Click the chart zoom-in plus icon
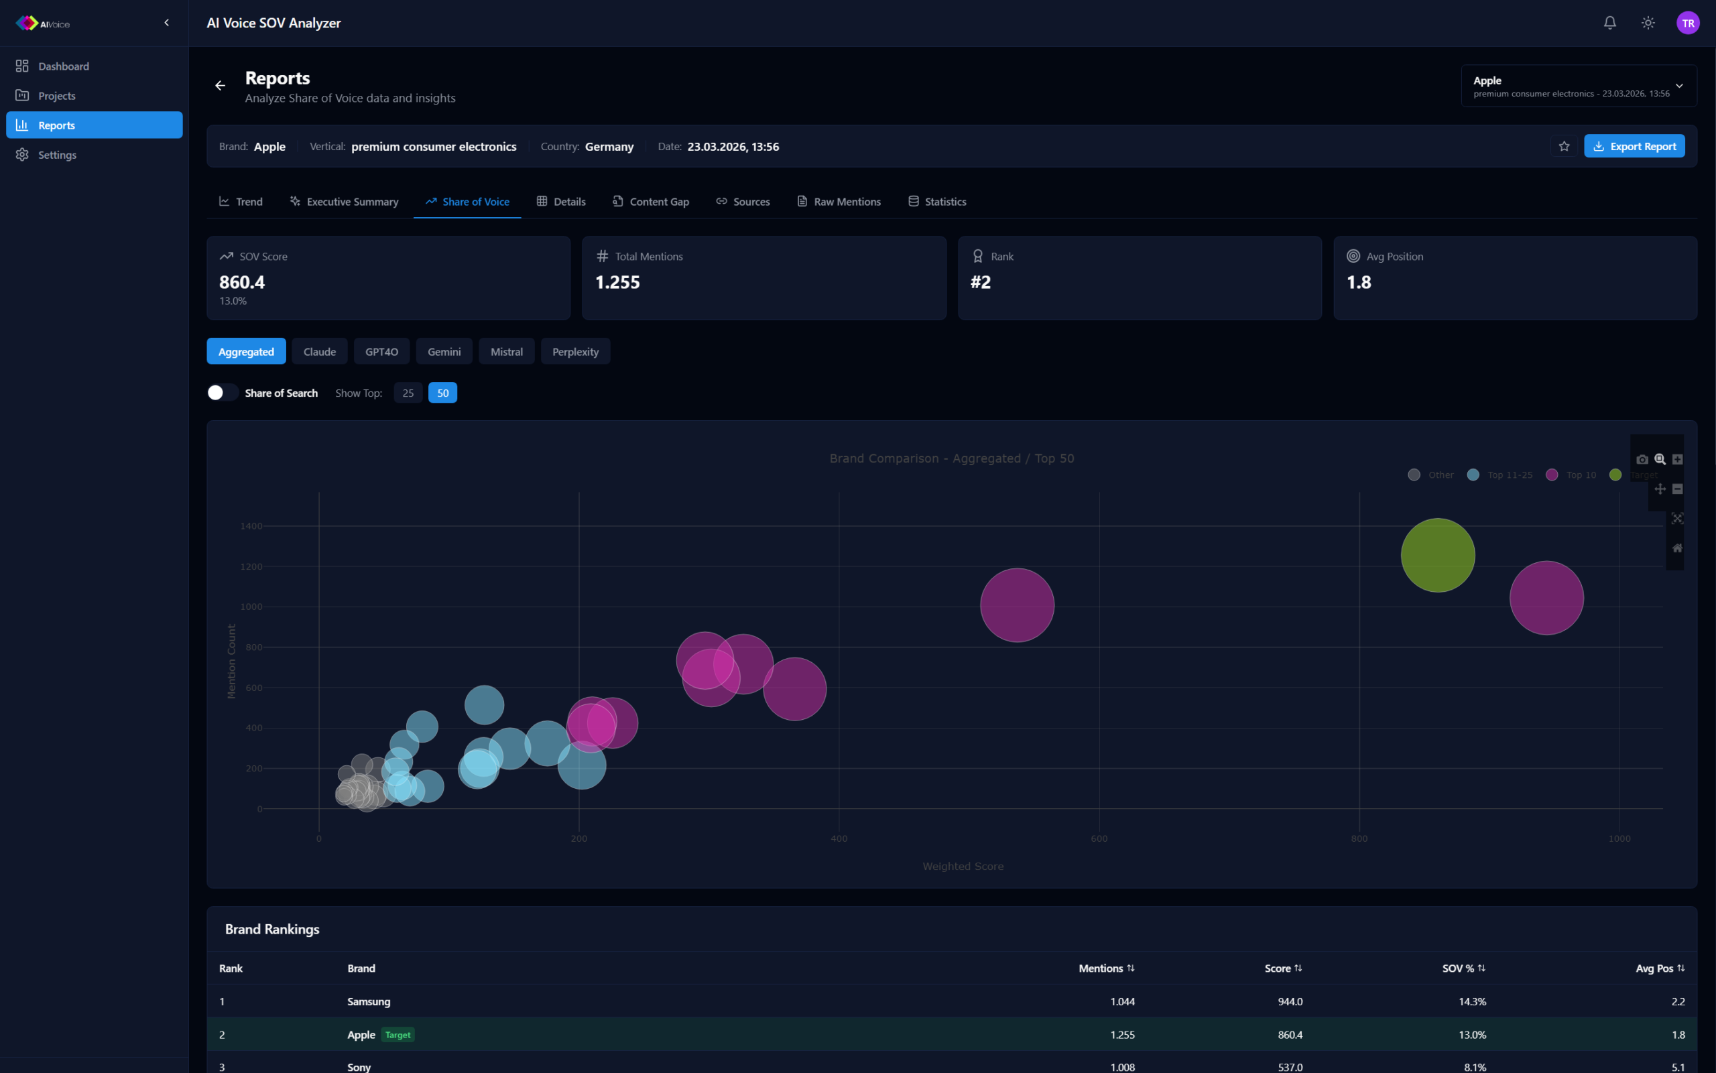The width and height of the screenshot is (1716, 1073). [1677, 459]
